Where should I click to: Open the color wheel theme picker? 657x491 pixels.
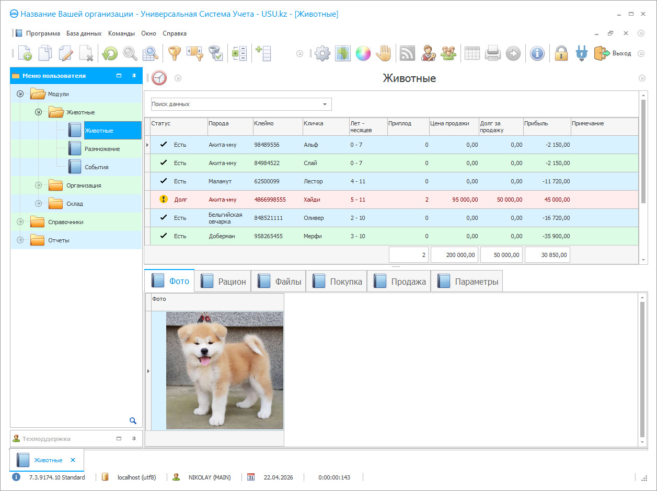tap(363, 53)
